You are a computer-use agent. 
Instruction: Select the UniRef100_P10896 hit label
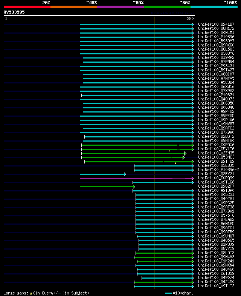click(216, 37)
